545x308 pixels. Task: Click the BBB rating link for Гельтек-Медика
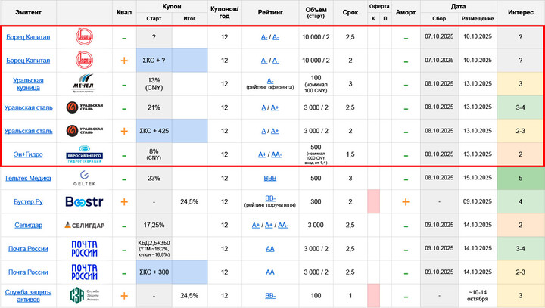point(270,178)
